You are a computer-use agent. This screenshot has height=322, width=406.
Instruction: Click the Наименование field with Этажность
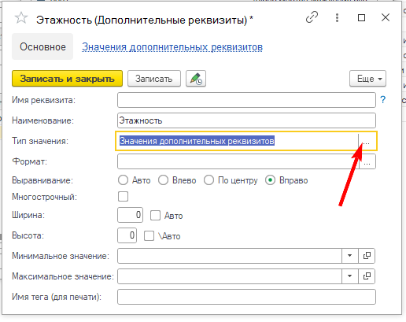[246, 120]
